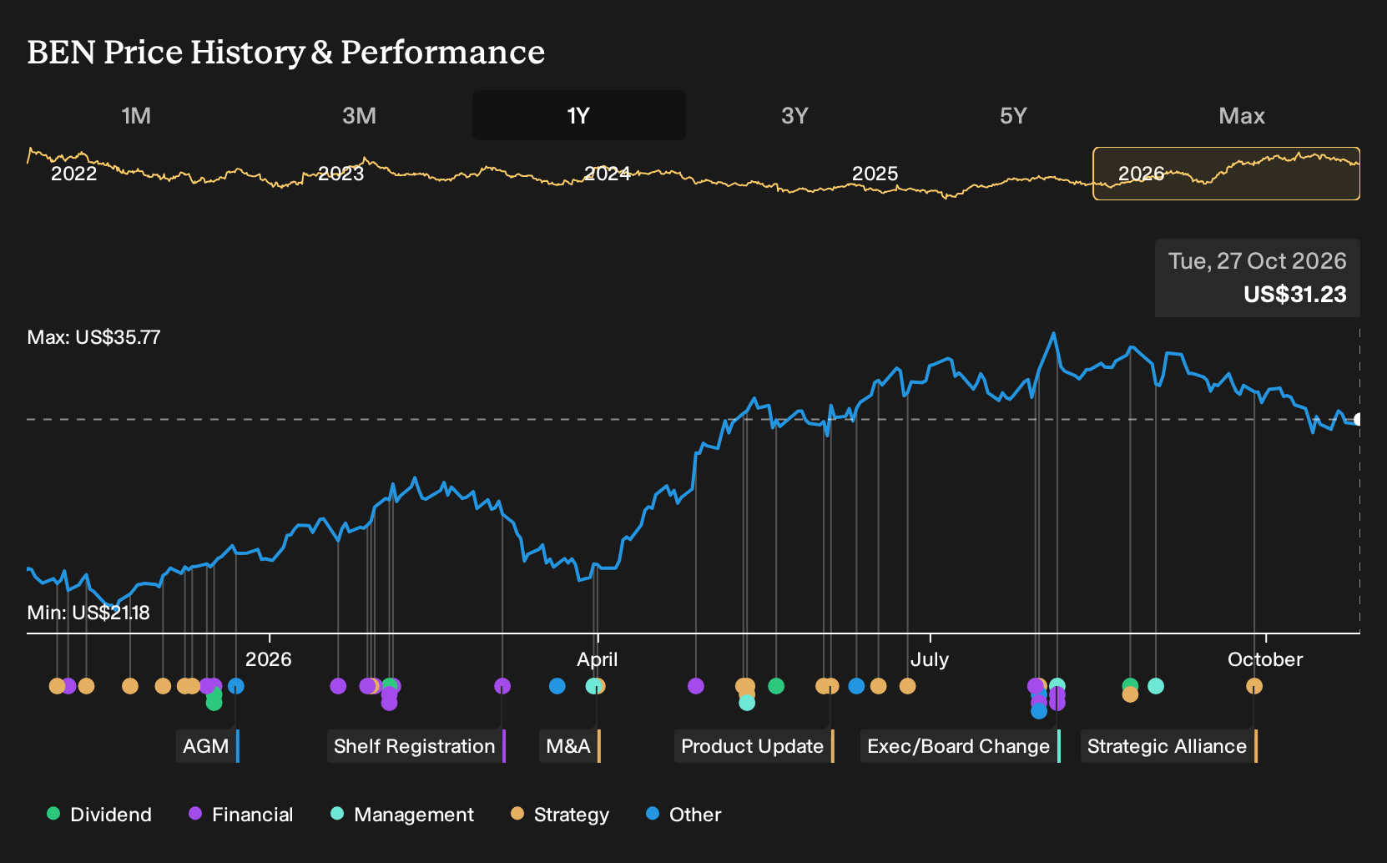Switch to the 1M time range tab
This screenshot has width=1387, height=863.
(x=136, y=116)
